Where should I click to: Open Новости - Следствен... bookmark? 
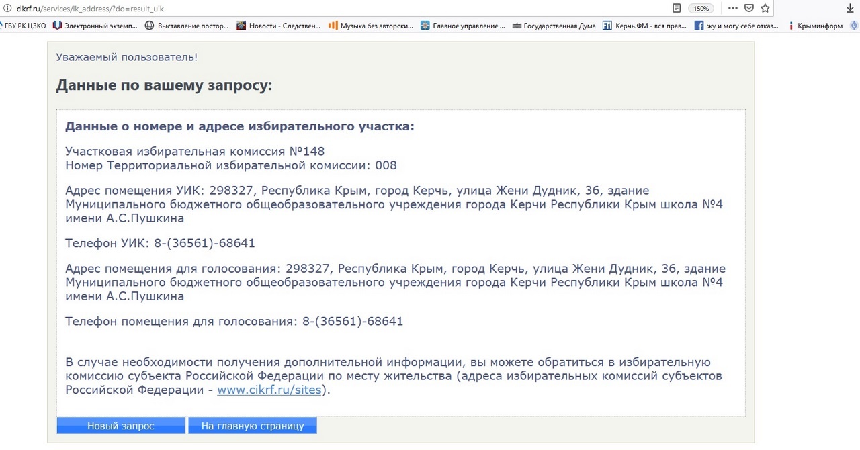[x=278, y=26]
